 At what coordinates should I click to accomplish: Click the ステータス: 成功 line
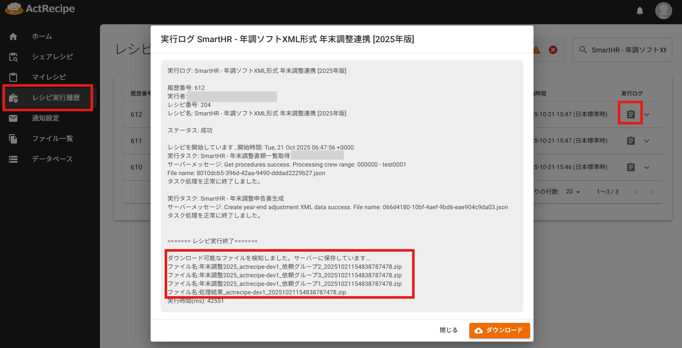[x=190, y=130]
